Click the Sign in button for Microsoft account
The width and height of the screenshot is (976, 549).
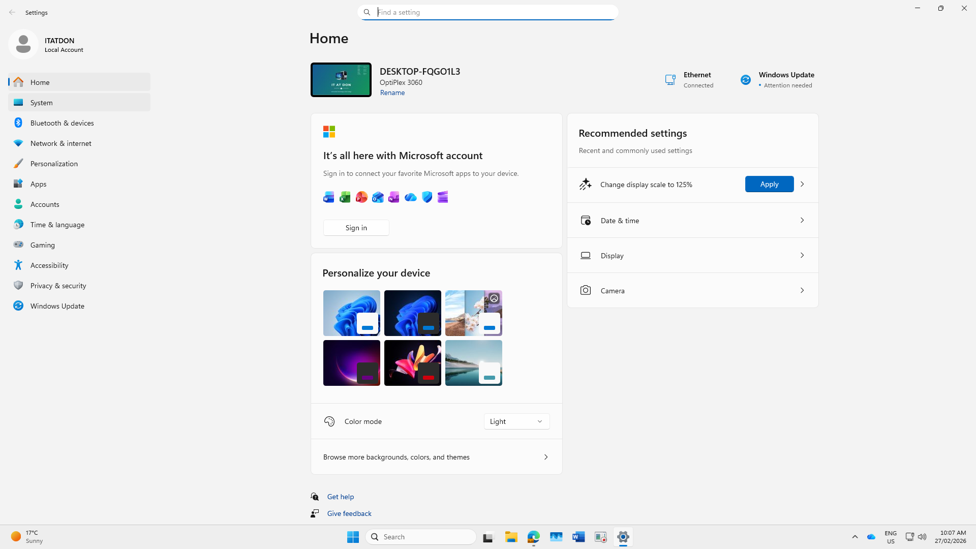click(x=356, y=228)
